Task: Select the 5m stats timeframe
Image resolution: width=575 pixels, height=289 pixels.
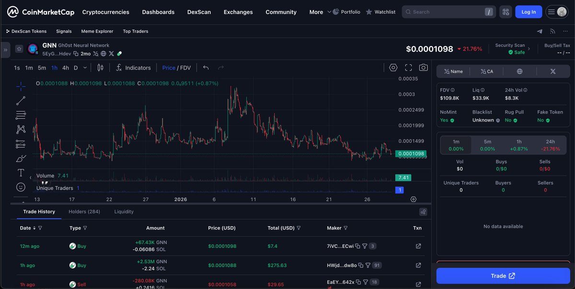Action: pyautogui.click(x=487, y=145)
